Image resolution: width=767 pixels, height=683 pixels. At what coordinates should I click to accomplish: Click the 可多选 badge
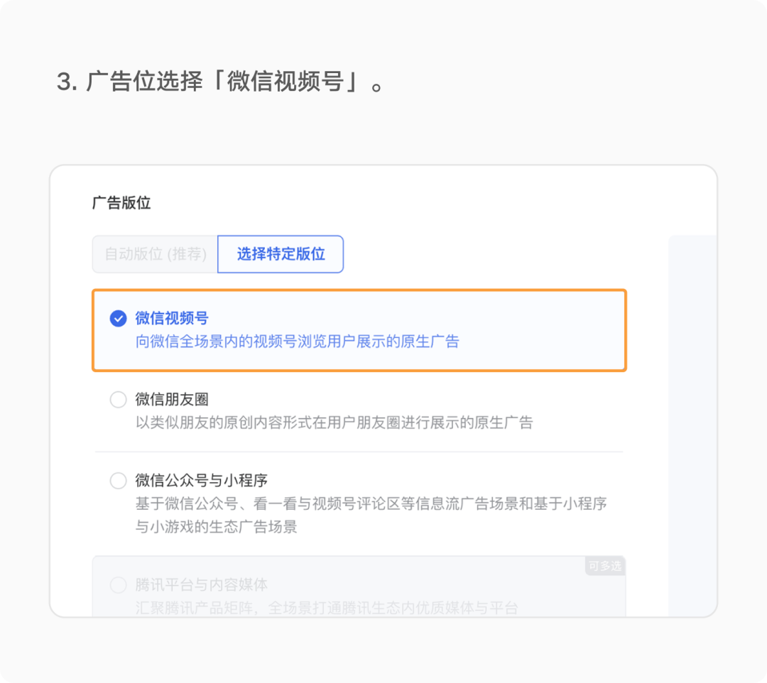coord(605,567)
